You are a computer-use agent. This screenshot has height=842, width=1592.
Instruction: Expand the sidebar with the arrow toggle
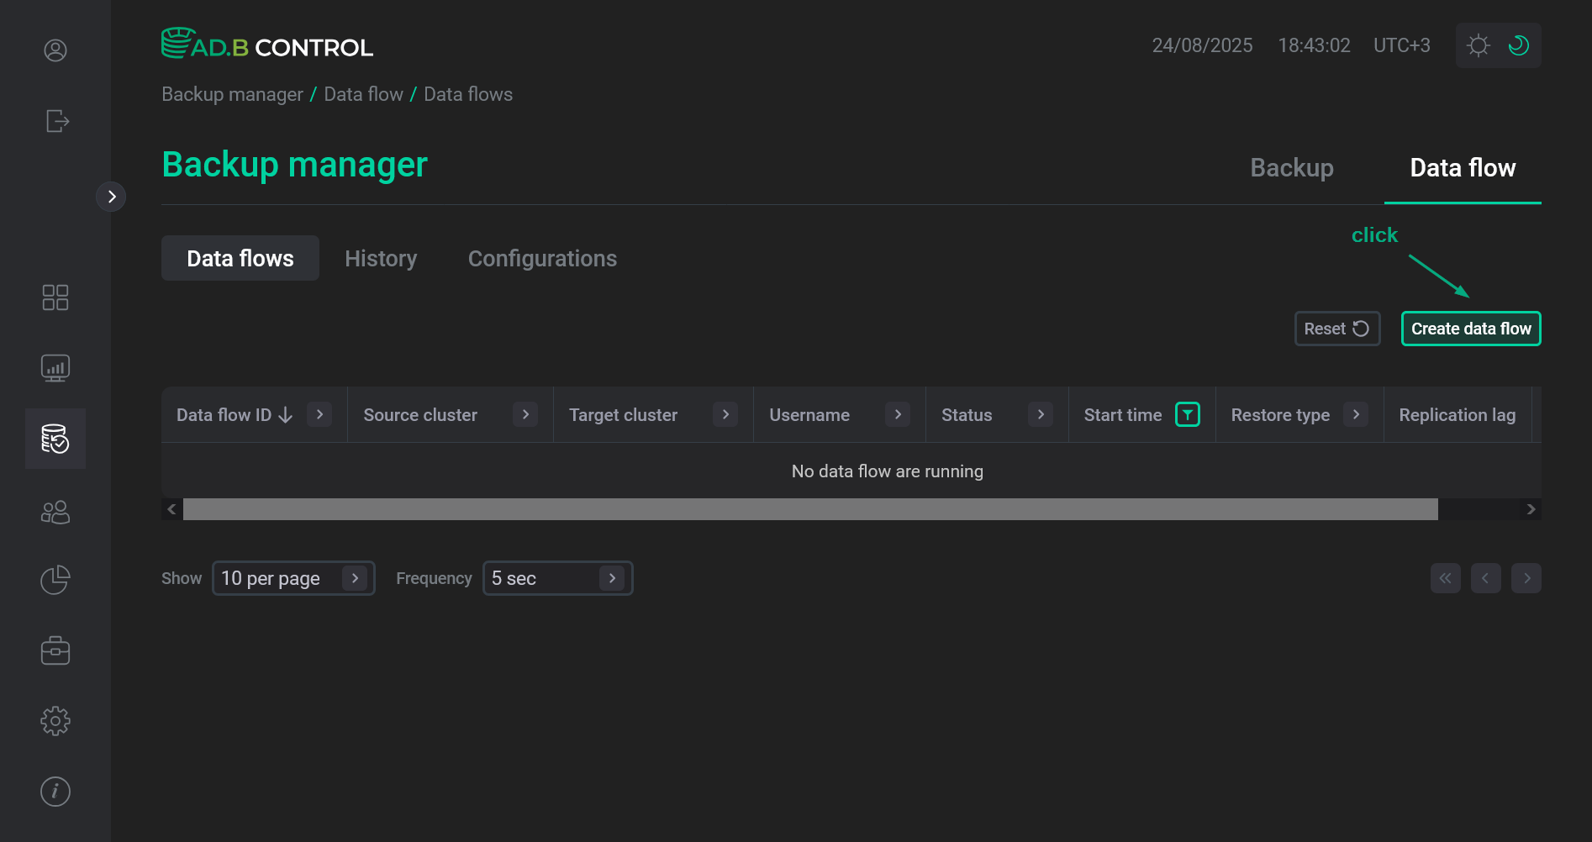point(112,196)
